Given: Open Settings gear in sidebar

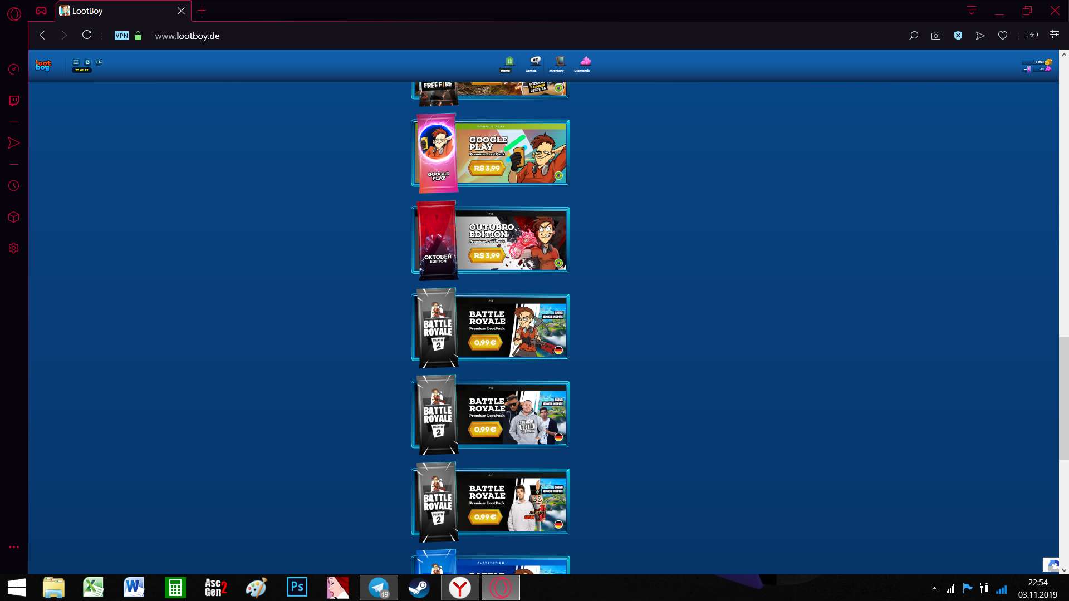Looking at the screenshot, I should click(x=14, y=248).
